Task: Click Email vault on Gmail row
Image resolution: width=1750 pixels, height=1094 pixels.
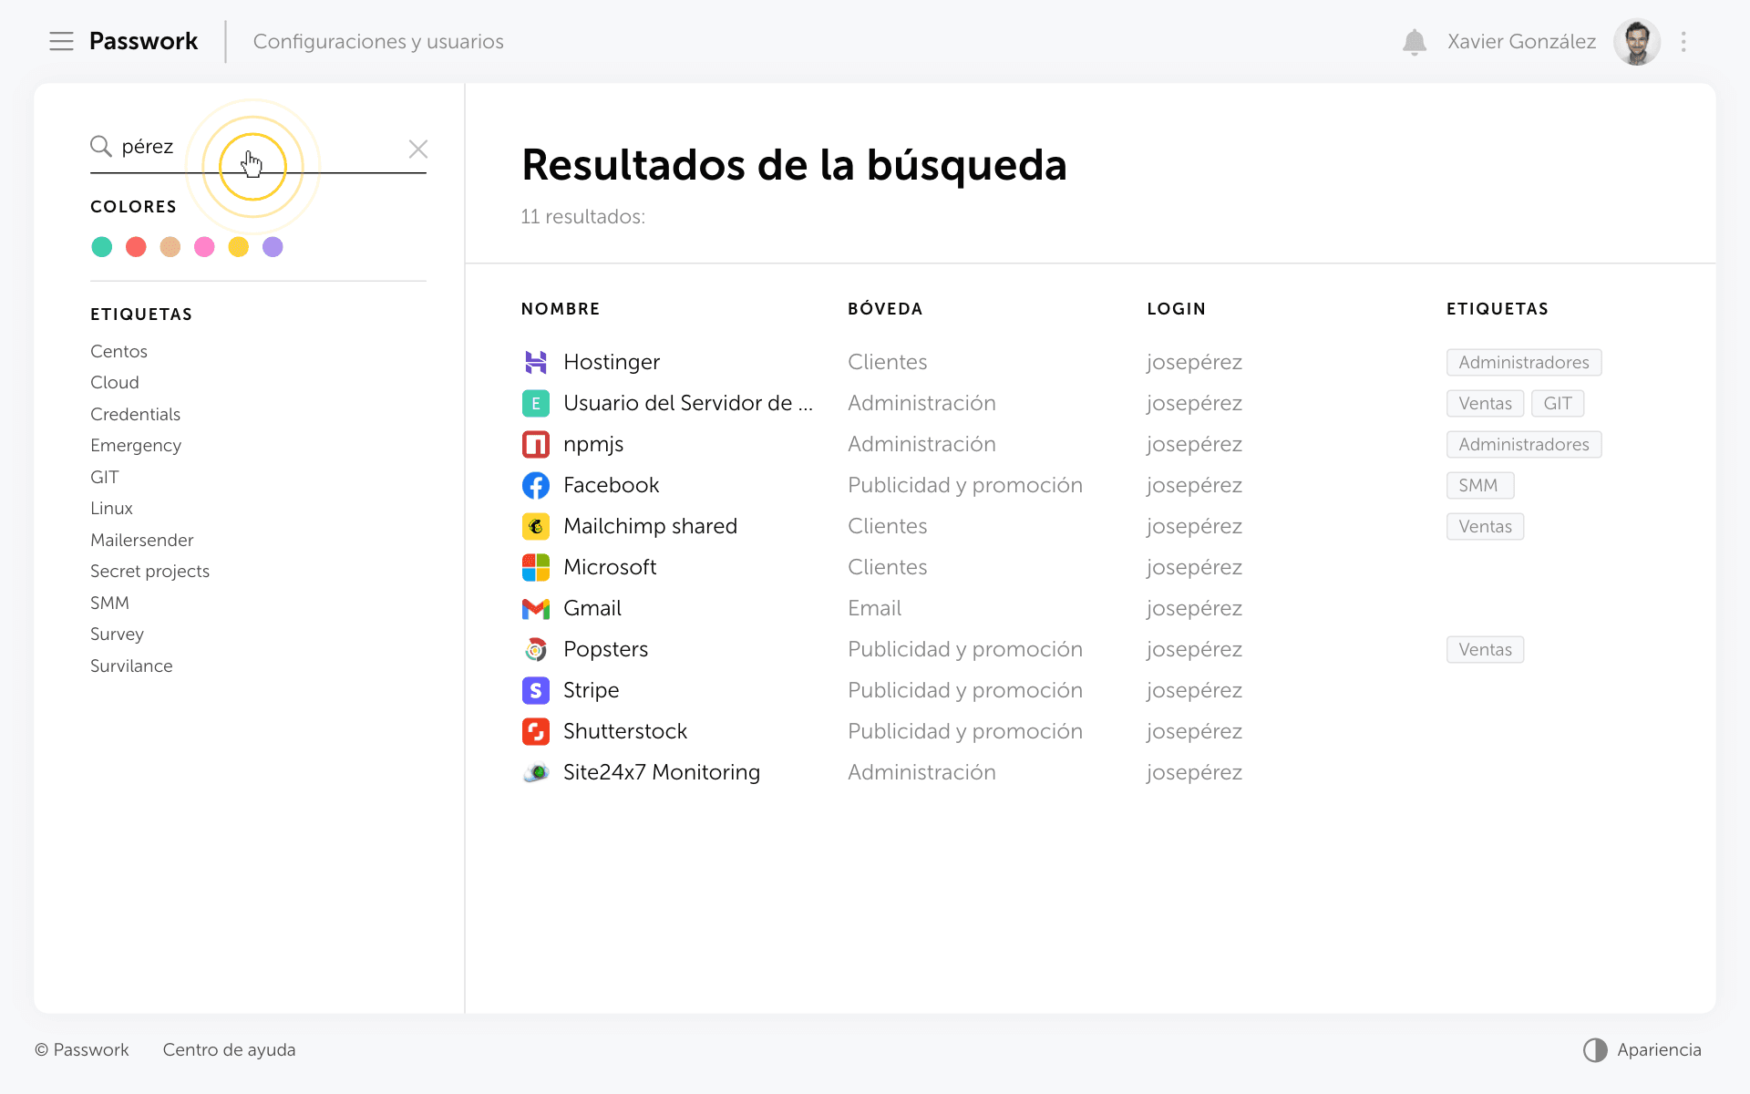Action: point(874,608)
